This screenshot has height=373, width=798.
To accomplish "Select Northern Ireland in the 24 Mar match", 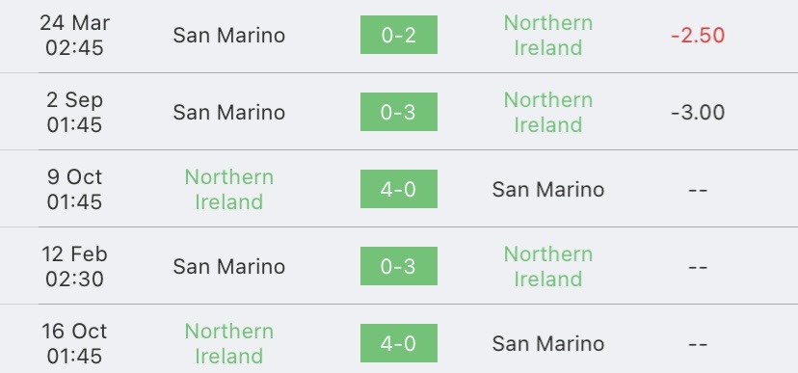I will pyautogui.click(x=548, y=35).
